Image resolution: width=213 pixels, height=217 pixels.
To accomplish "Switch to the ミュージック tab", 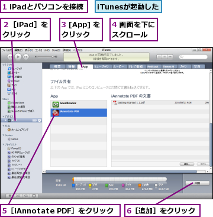I will (x=102, y=67).
